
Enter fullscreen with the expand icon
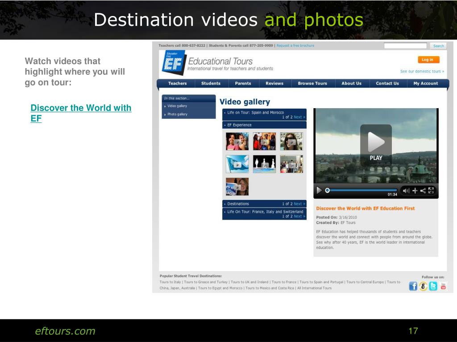tap(431, 191)
